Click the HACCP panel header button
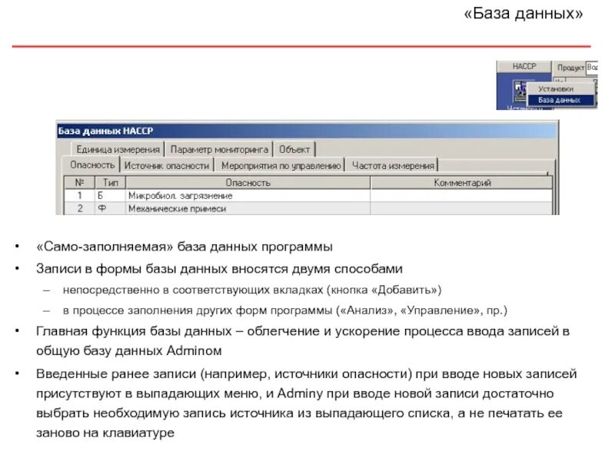 524,66
